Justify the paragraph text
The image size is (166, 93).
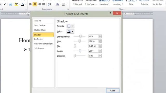(44, 4)
